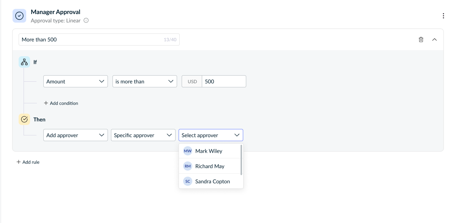Open the Amount field dropdown
The width and height of the screenshot is (456, 223).
pos(75,81)
